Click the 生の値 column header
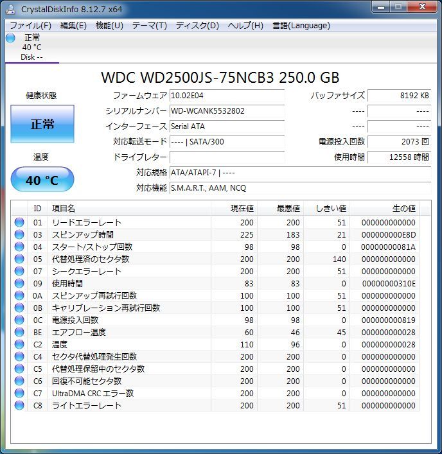442x454 pixels. coord(385,209)
